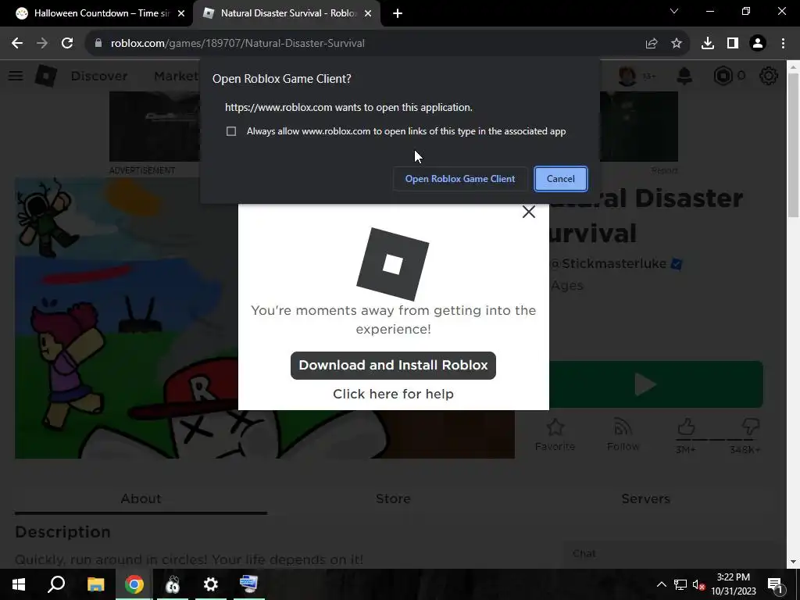This screenshot has width=800, height=600.
Task: Open the Roblox user avatar
Action: click(x=627, y=76)
